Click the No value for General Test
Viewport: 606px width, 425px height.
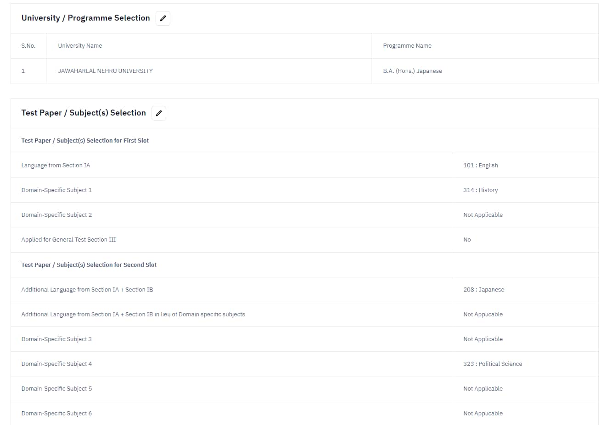467,240
